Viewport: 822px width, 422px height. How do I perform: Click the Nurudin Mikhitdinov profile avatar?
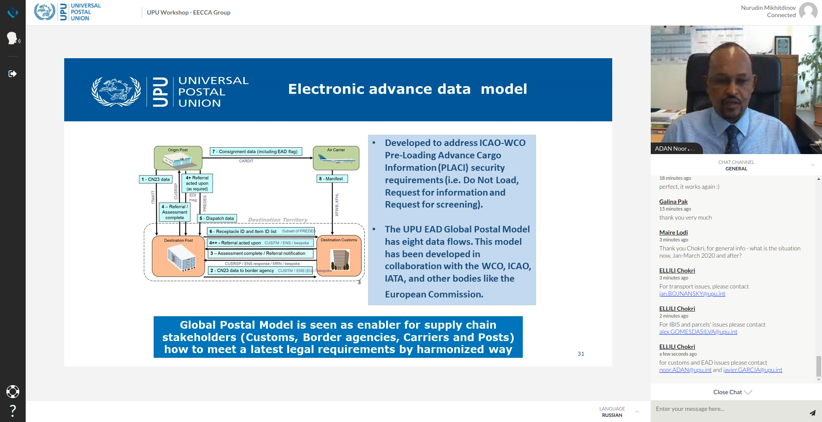point(808,11)
